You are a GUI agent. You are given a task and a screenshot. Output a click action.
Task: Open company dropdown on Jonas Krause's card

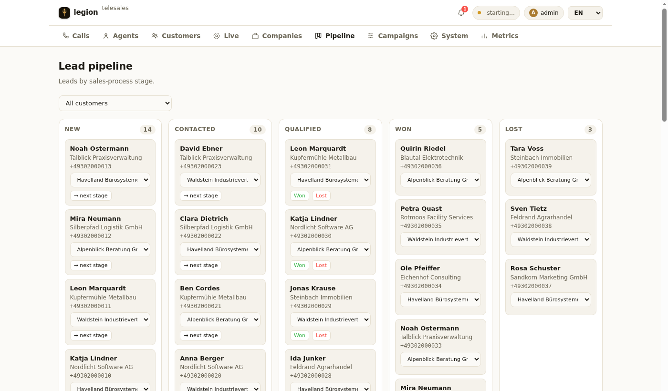[x=330, y=319]
